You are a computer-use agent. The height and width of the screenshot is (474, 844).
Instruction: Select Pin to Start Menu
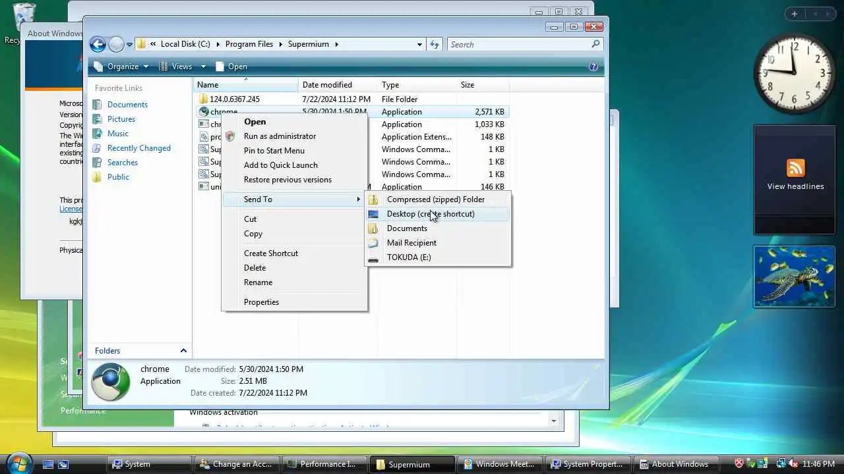[x=294, y=151]
